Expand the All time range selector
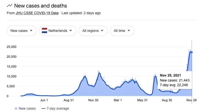 122,31
